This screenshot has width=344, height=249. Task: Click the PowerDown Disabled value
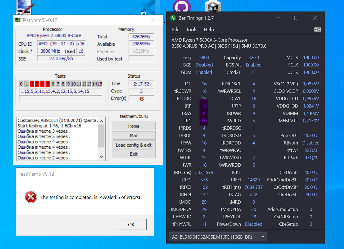(254, 224)
